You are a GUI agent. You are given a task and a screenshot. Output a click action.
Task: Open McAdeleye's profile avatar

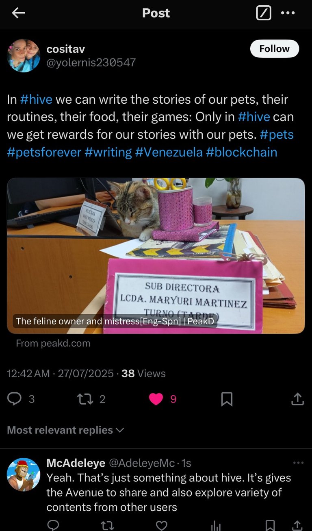[24, 474]
